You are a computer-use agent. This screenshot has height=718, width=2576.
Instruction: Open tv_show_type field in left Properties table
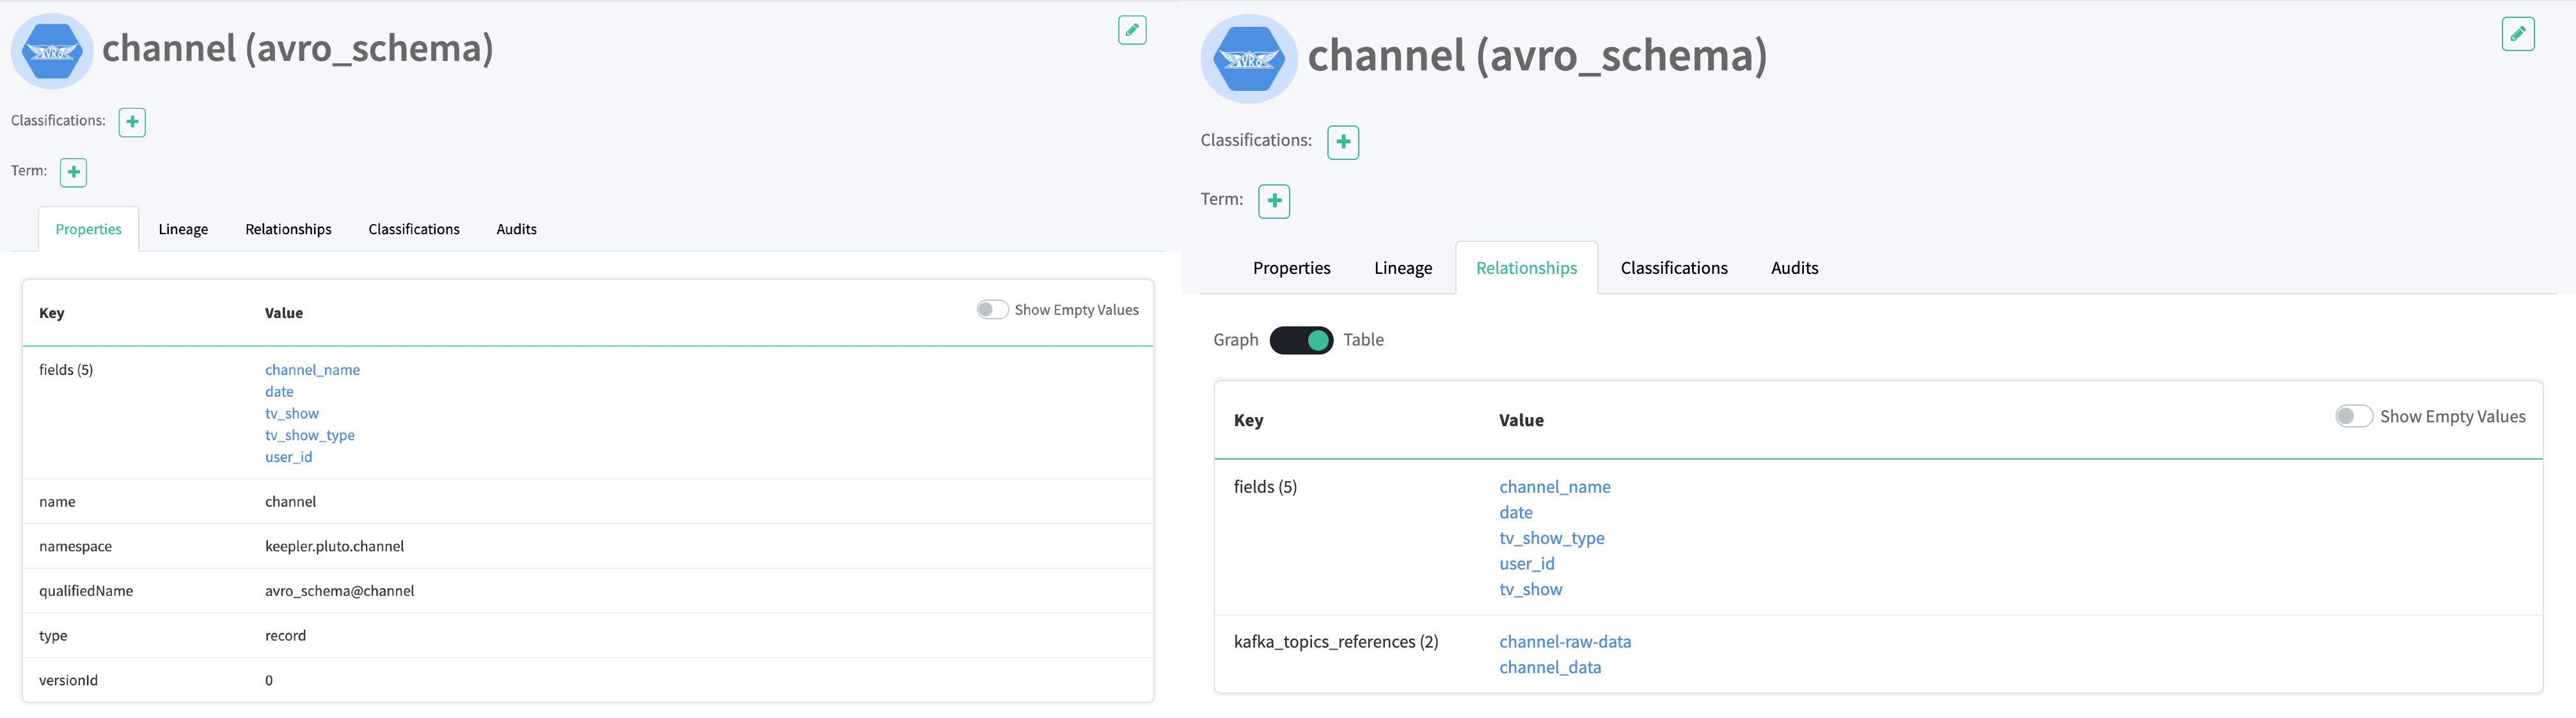(x=309, y=435)
